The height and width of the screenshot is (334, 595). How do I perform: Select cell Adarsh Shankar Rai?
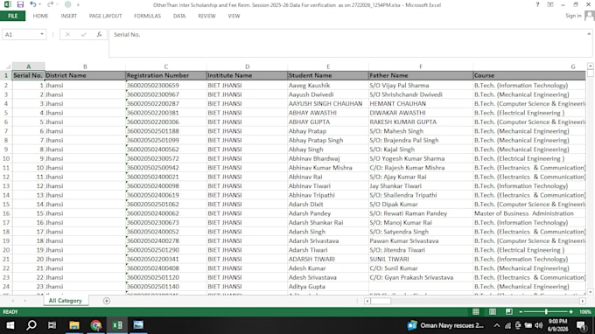(328, 223)
